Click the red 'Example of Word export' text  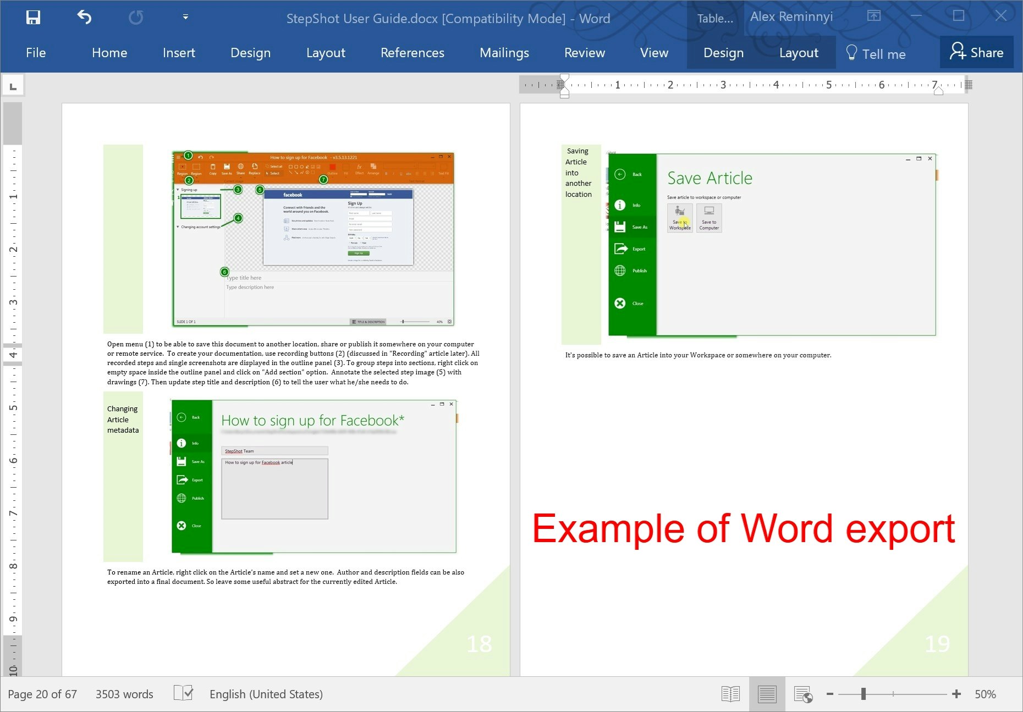tap(744, 528)
